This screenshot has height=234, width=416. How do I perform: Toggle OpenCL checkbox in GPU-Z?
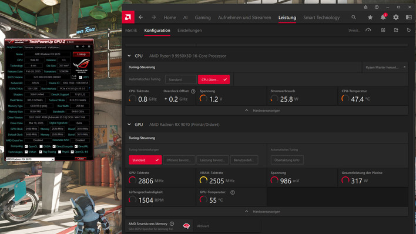click(26, 146)
